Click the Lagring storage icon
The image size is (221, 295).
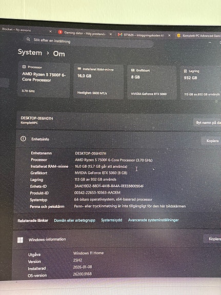pos(186,71)
